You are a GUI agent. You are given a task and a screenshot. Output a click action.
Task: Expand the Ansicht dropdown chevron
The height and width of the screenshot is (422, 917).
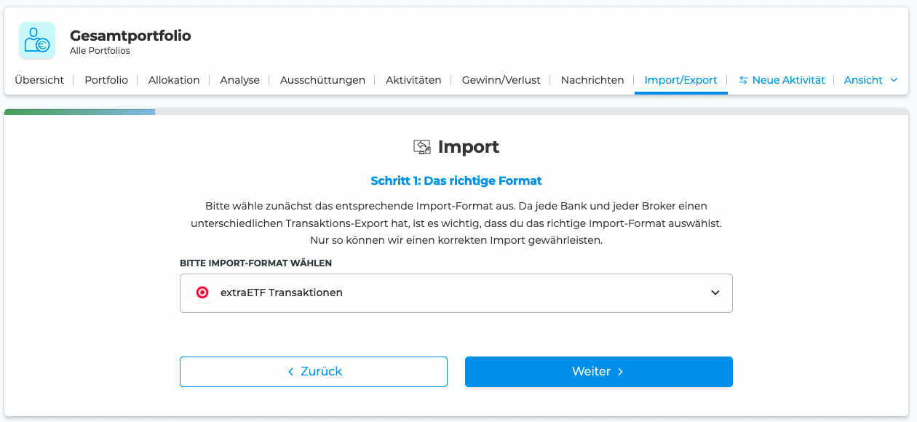click(x=894, y=80)
